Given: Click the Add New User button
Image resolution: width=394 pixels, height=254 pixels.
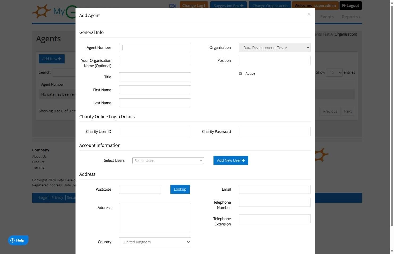Looking at the screenshot, I should (x=231, y=160).
